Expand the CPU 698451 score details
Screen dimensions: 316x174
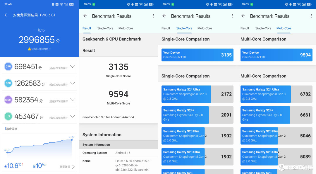(73, 66)
